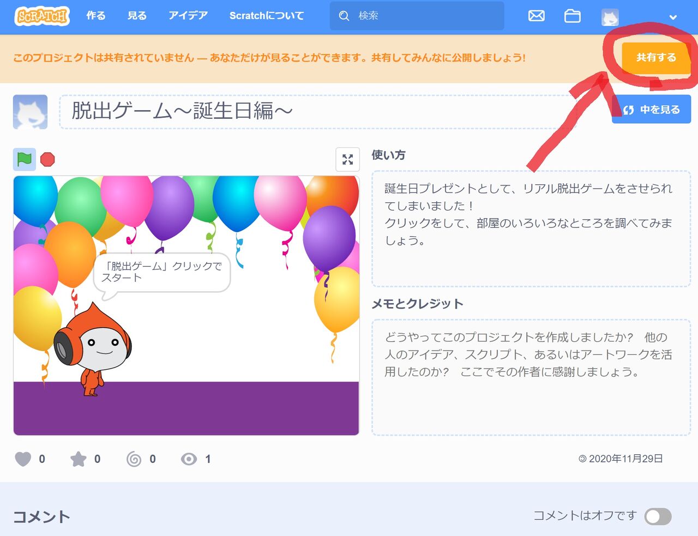The width and height of the screenshot is (698, 536).
Task: Edit the 使い方 instructions text box
Action: (531, 229)
